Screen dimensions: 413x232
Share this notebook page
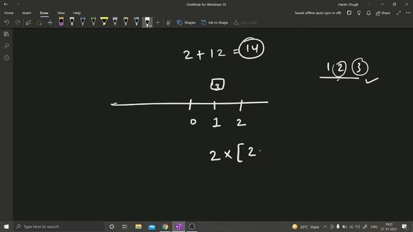pos(383,13)
